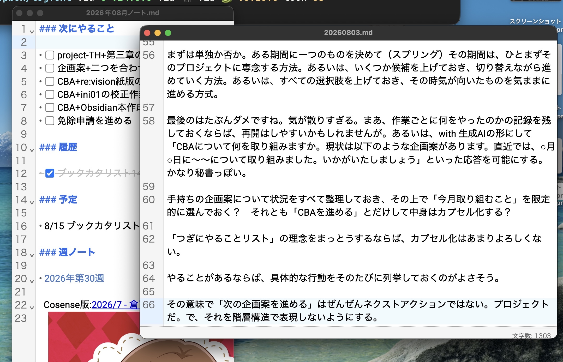Tick the CBA+ini01の校正作 checkbox
The height and width of the screenshot is (362, 563).
[50, 94]
